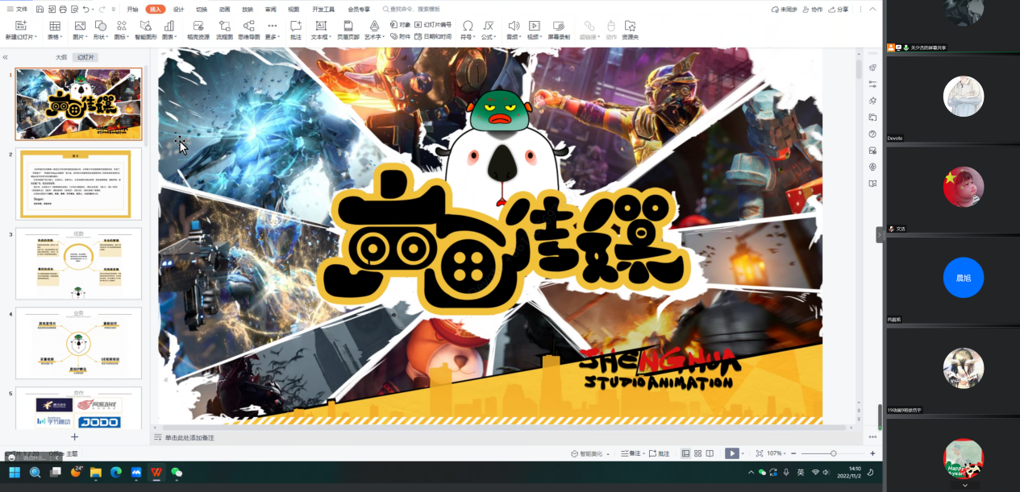Insert a picture using 图片
The height and width of the screenshot is (492, 1020).
coord(78,31)
